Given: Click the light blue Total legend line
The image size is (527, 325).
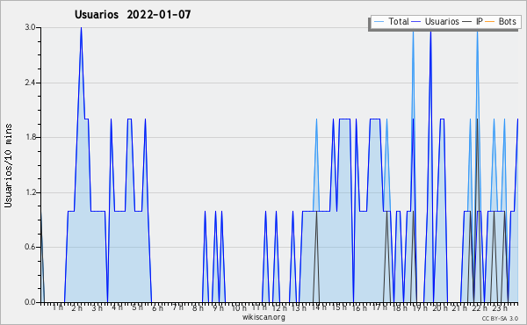Looking at the screenshot, I should pos(379,22).
